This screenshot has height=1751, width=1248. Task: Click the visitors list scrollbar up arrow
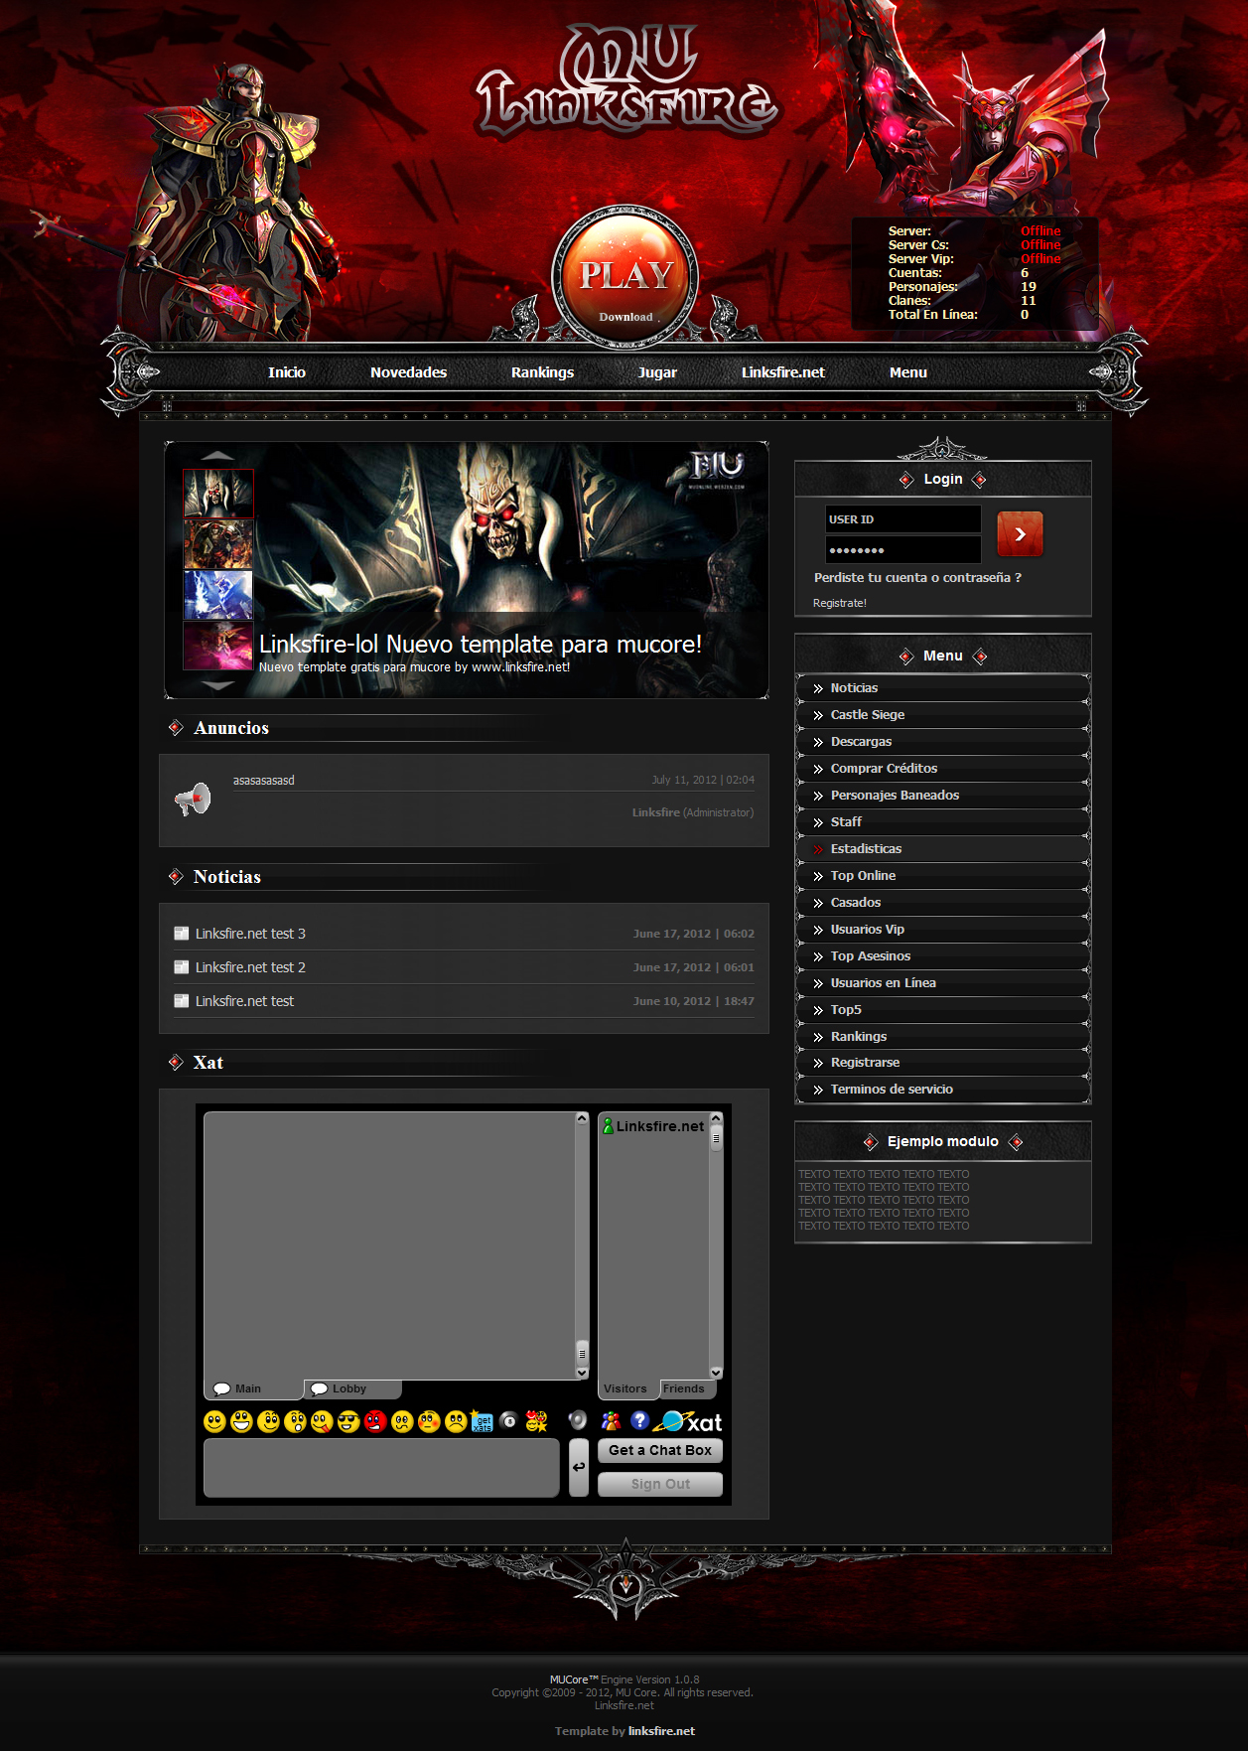coord(716,1119)
